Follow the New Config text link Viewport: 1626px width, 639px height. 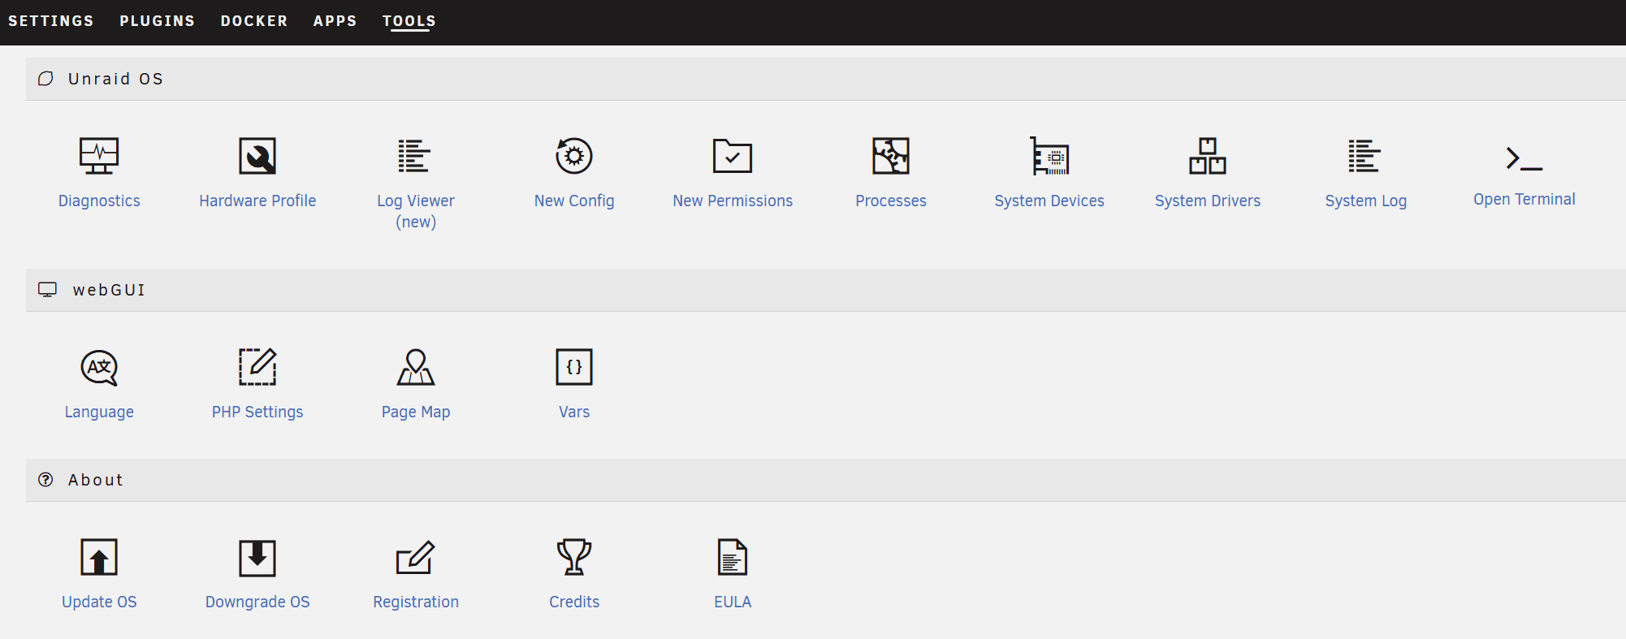574,201
